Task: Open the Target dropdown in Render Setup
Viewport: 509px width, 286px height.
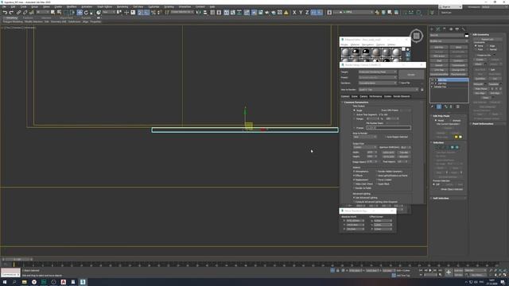Action: [378, 71]
